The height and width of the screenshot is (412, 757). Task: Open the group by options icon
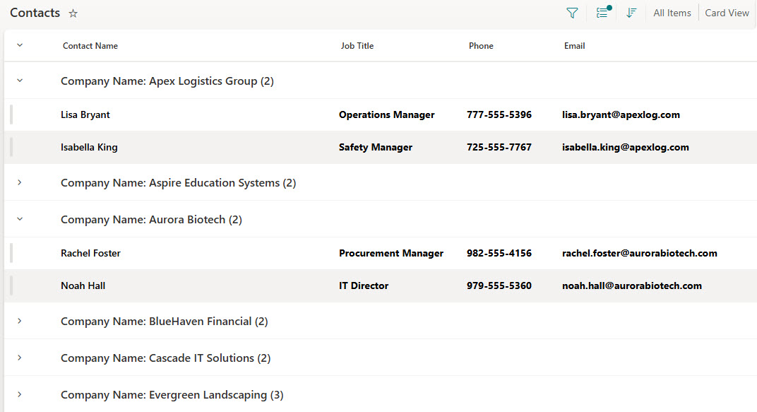click(x=602, y=13)
